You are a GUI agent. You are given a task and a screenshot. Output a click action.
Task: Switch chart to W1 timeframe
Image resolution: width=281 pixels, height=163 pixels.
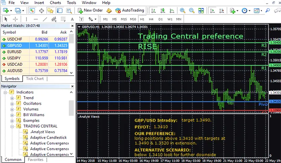170,19
